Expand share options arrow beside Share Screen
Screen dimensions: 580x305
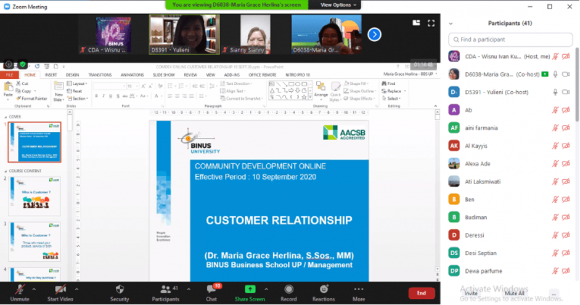coord(266,289)
